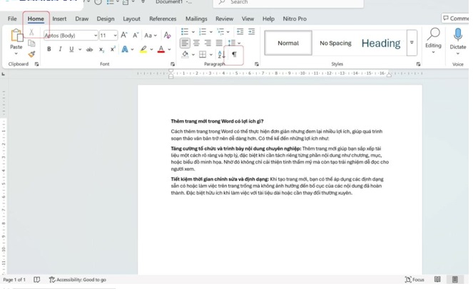473x291 pixels.
Task: Open line spacing dropdown
Action: pyautogui.click(x=238, y=43)
